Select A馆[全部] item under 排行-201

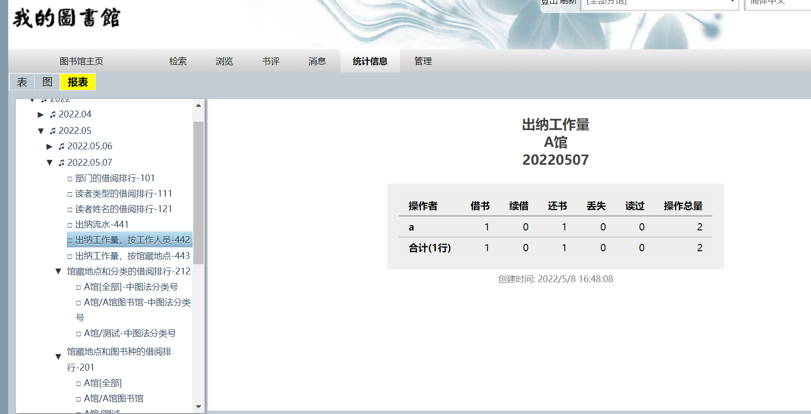click(x=103, y=383)
